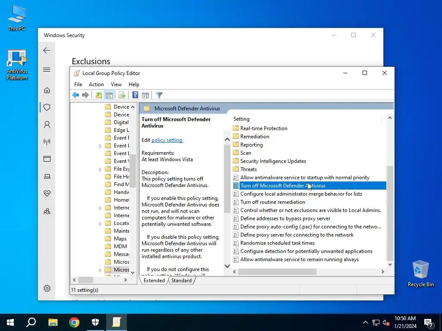Open the View menu

[116, 84]
